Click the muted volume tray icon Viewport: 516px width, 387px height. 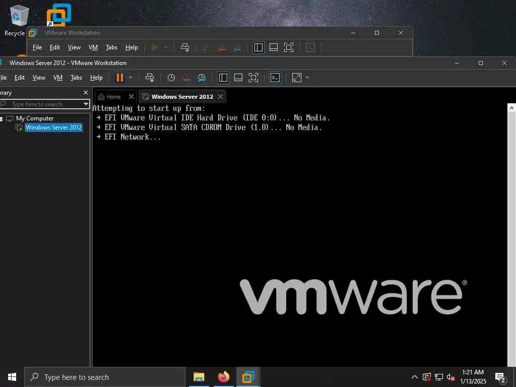point(451,377)
